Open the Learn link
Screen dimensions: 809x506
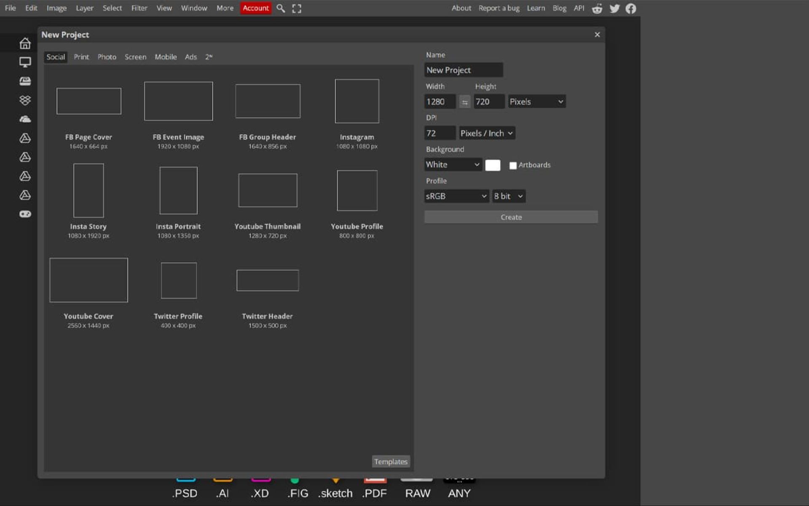tap(536, 8)
